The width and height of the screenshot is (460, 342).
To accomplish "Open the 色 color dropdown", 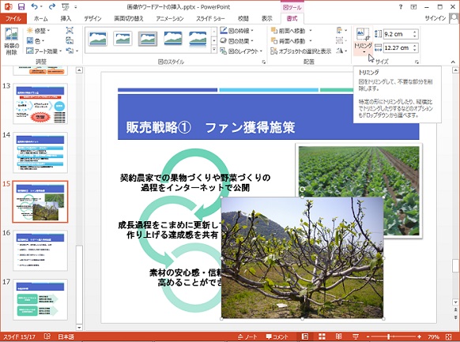I will click(x=36, y=41).
